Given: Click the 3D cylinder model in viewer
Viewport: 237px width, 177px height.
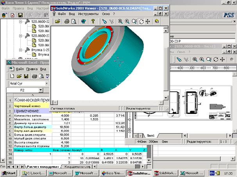Looking at the screenshot, I should [108, 59].
